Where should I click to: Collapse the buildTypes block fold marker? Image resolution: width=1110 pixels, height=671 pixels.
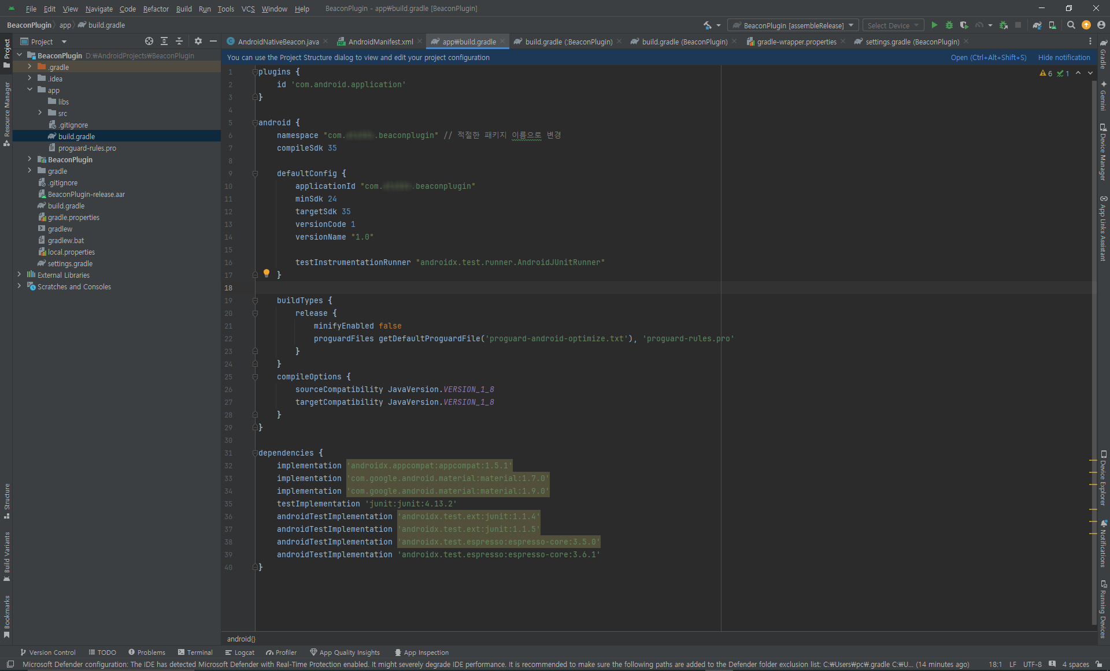[x=255, y=301]
